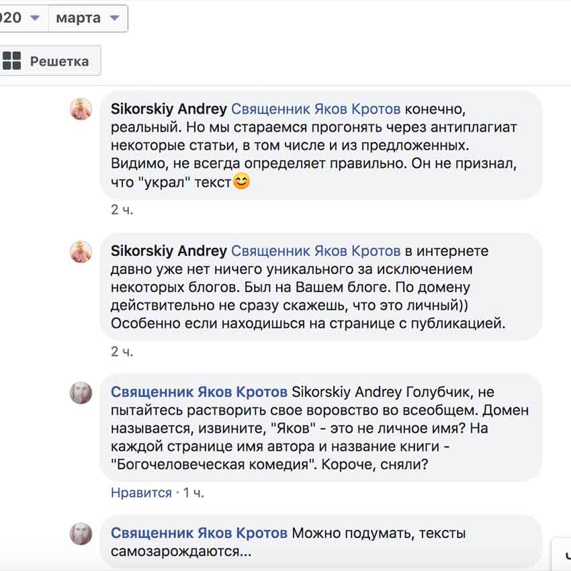Follow the Священник Яков Кротов mention before "конечно"
Image resolution: width=571 pixels, height=571 pixels.
(x=316, y=109)
